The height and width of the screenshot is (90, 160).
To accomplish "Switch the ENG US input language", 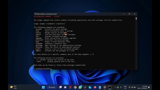I will pyautogui.click(x=125, y=87).
